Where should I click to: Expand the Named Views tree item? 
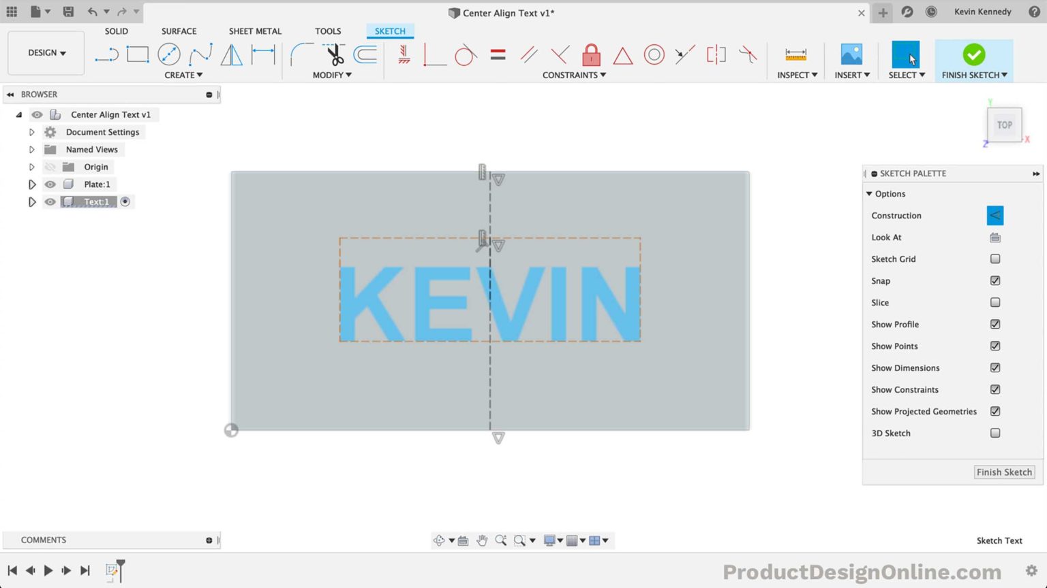(31, 149)
